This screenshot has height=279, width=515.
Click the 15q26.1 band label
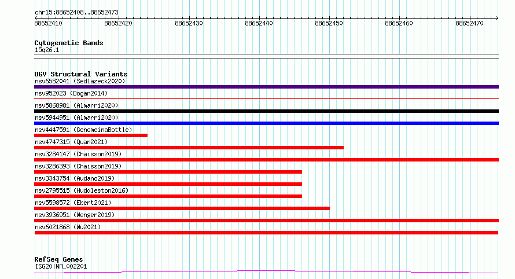[47, 50]
